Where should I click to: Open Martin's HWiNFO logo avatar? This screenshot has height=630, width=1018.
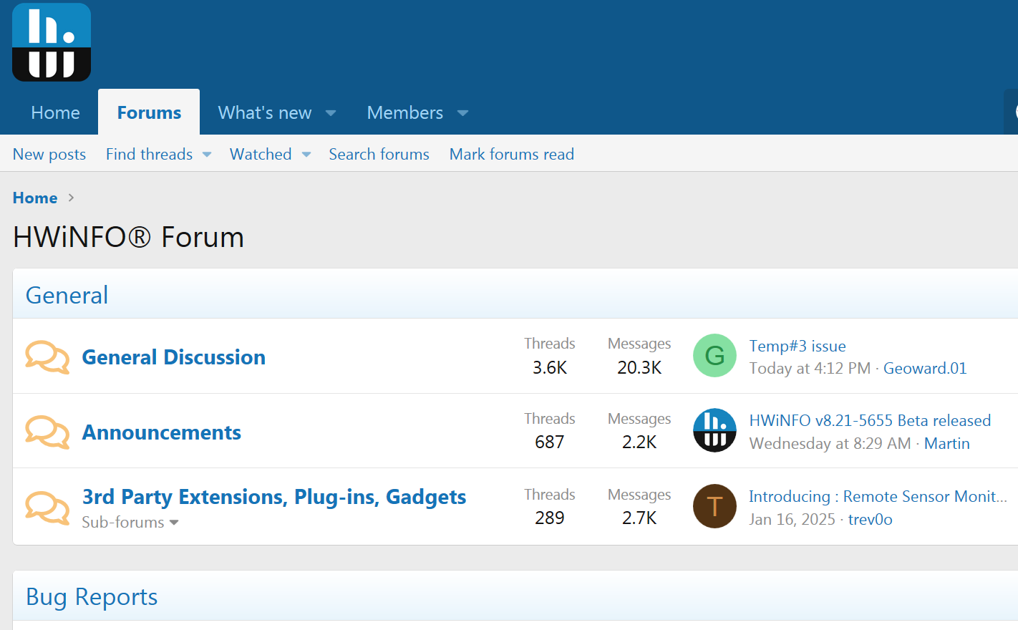(714, 430)
